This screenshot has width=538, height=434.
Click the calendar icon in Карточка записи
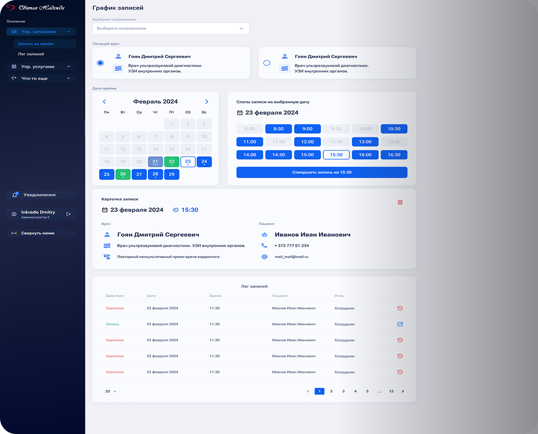click(x=105, y=210)
